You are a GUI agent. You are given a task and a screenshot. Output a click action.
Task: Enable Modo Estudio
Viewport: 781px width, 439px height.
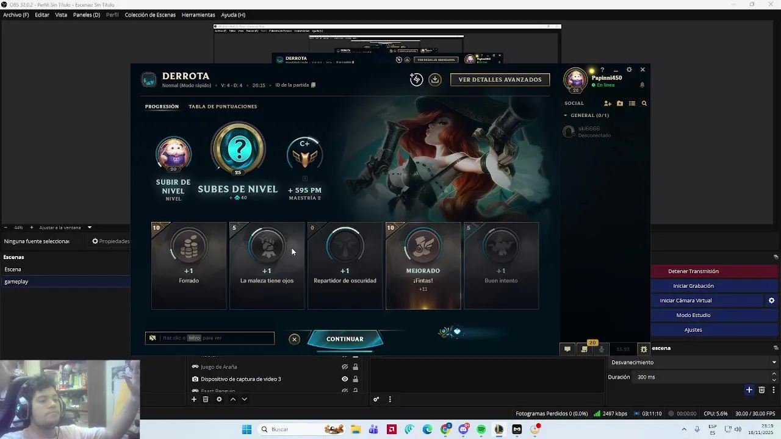pyautogui.click(x=693, y=315)
